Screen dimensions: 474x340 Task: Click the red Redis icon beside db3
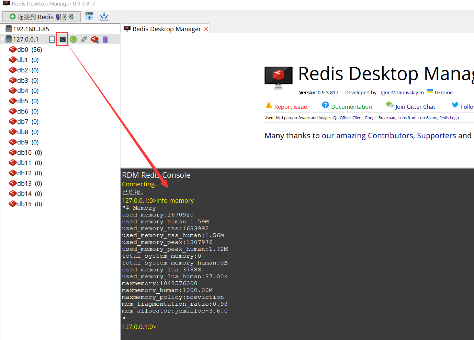[x=13, y=80]
